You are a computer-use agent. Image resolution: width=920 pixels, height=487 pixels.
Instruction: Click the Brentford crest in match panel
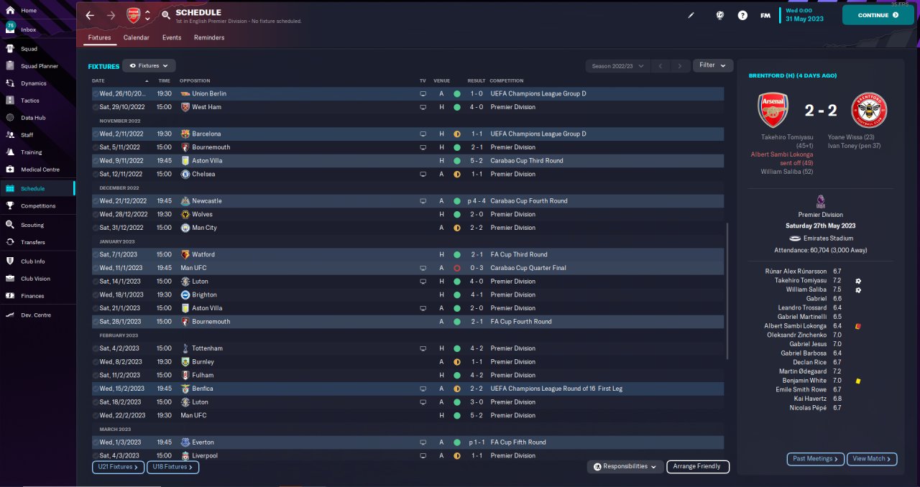coord(869,110)
